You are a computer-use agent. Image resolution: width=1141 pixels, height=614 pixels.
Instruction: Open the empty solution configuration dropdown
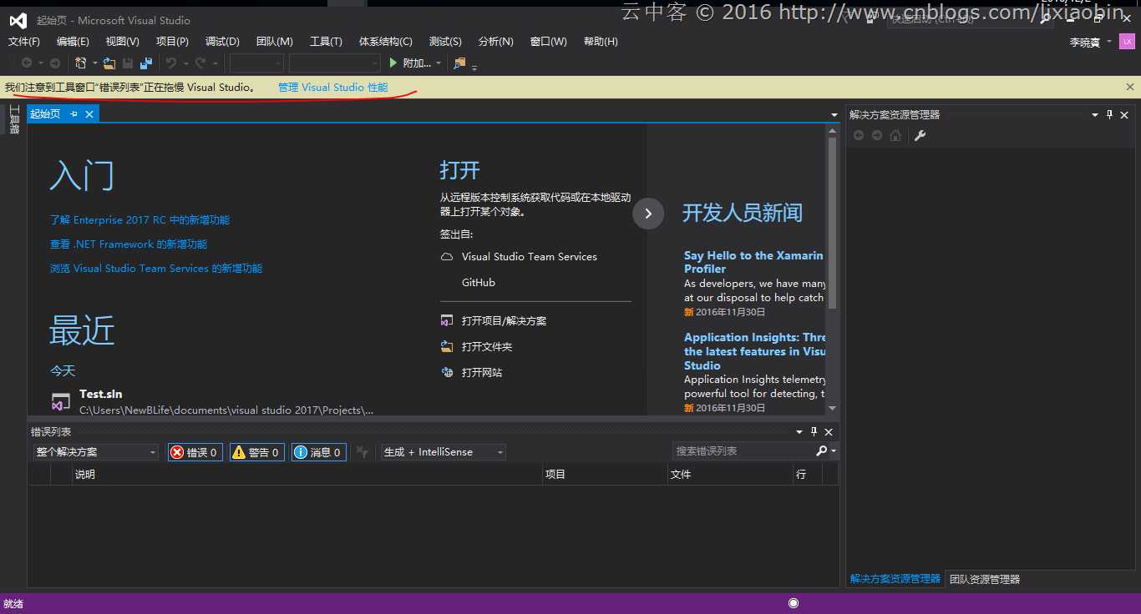tap(256, 63)
